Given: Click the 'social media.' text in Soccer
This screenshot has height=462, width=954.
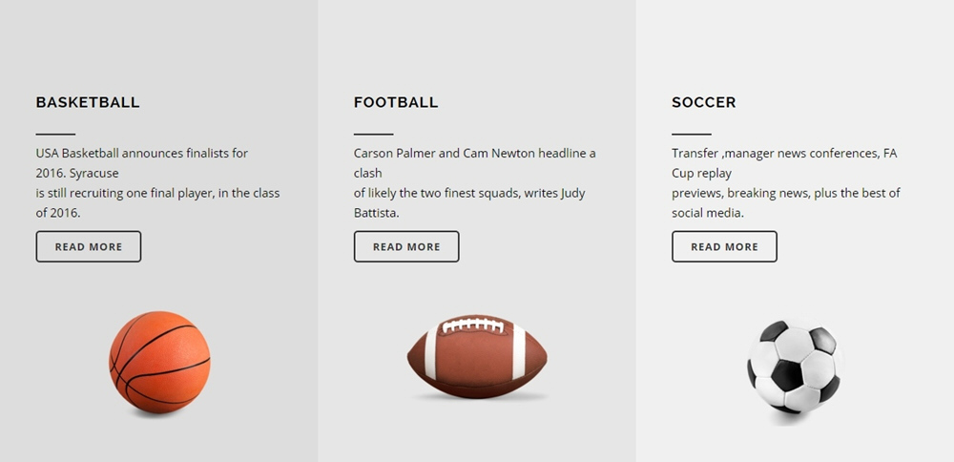Looking at the screenshot, I should 708,213.
